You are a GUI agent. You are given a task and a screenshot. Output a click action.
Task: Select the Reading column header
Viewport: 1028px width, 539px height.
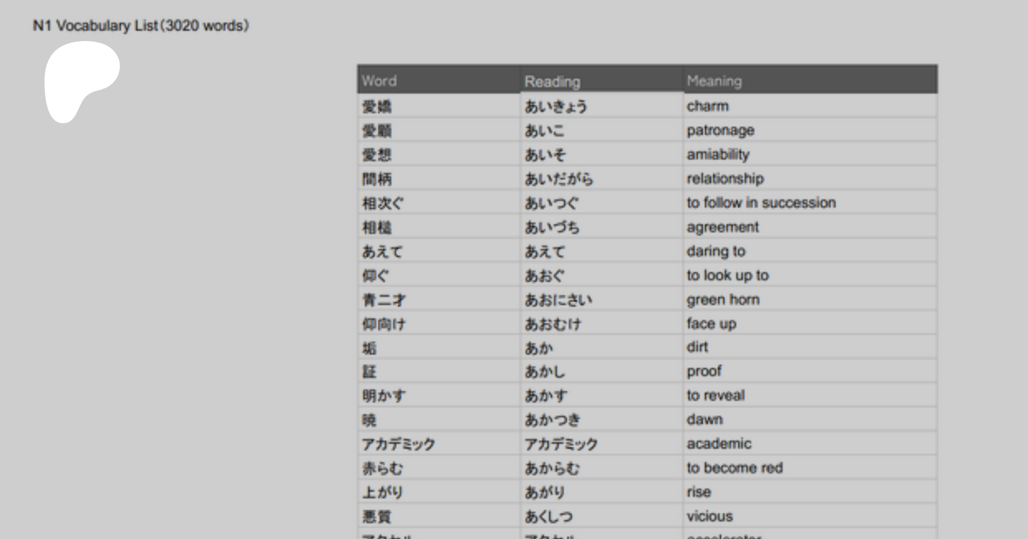pos(552,82)
